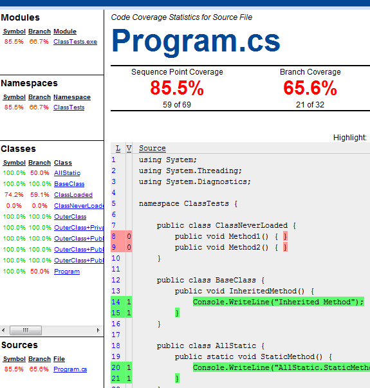Click the 65.6% branch coverage value
This screenshot has height=388, width=370.
[x=310, y=88]
